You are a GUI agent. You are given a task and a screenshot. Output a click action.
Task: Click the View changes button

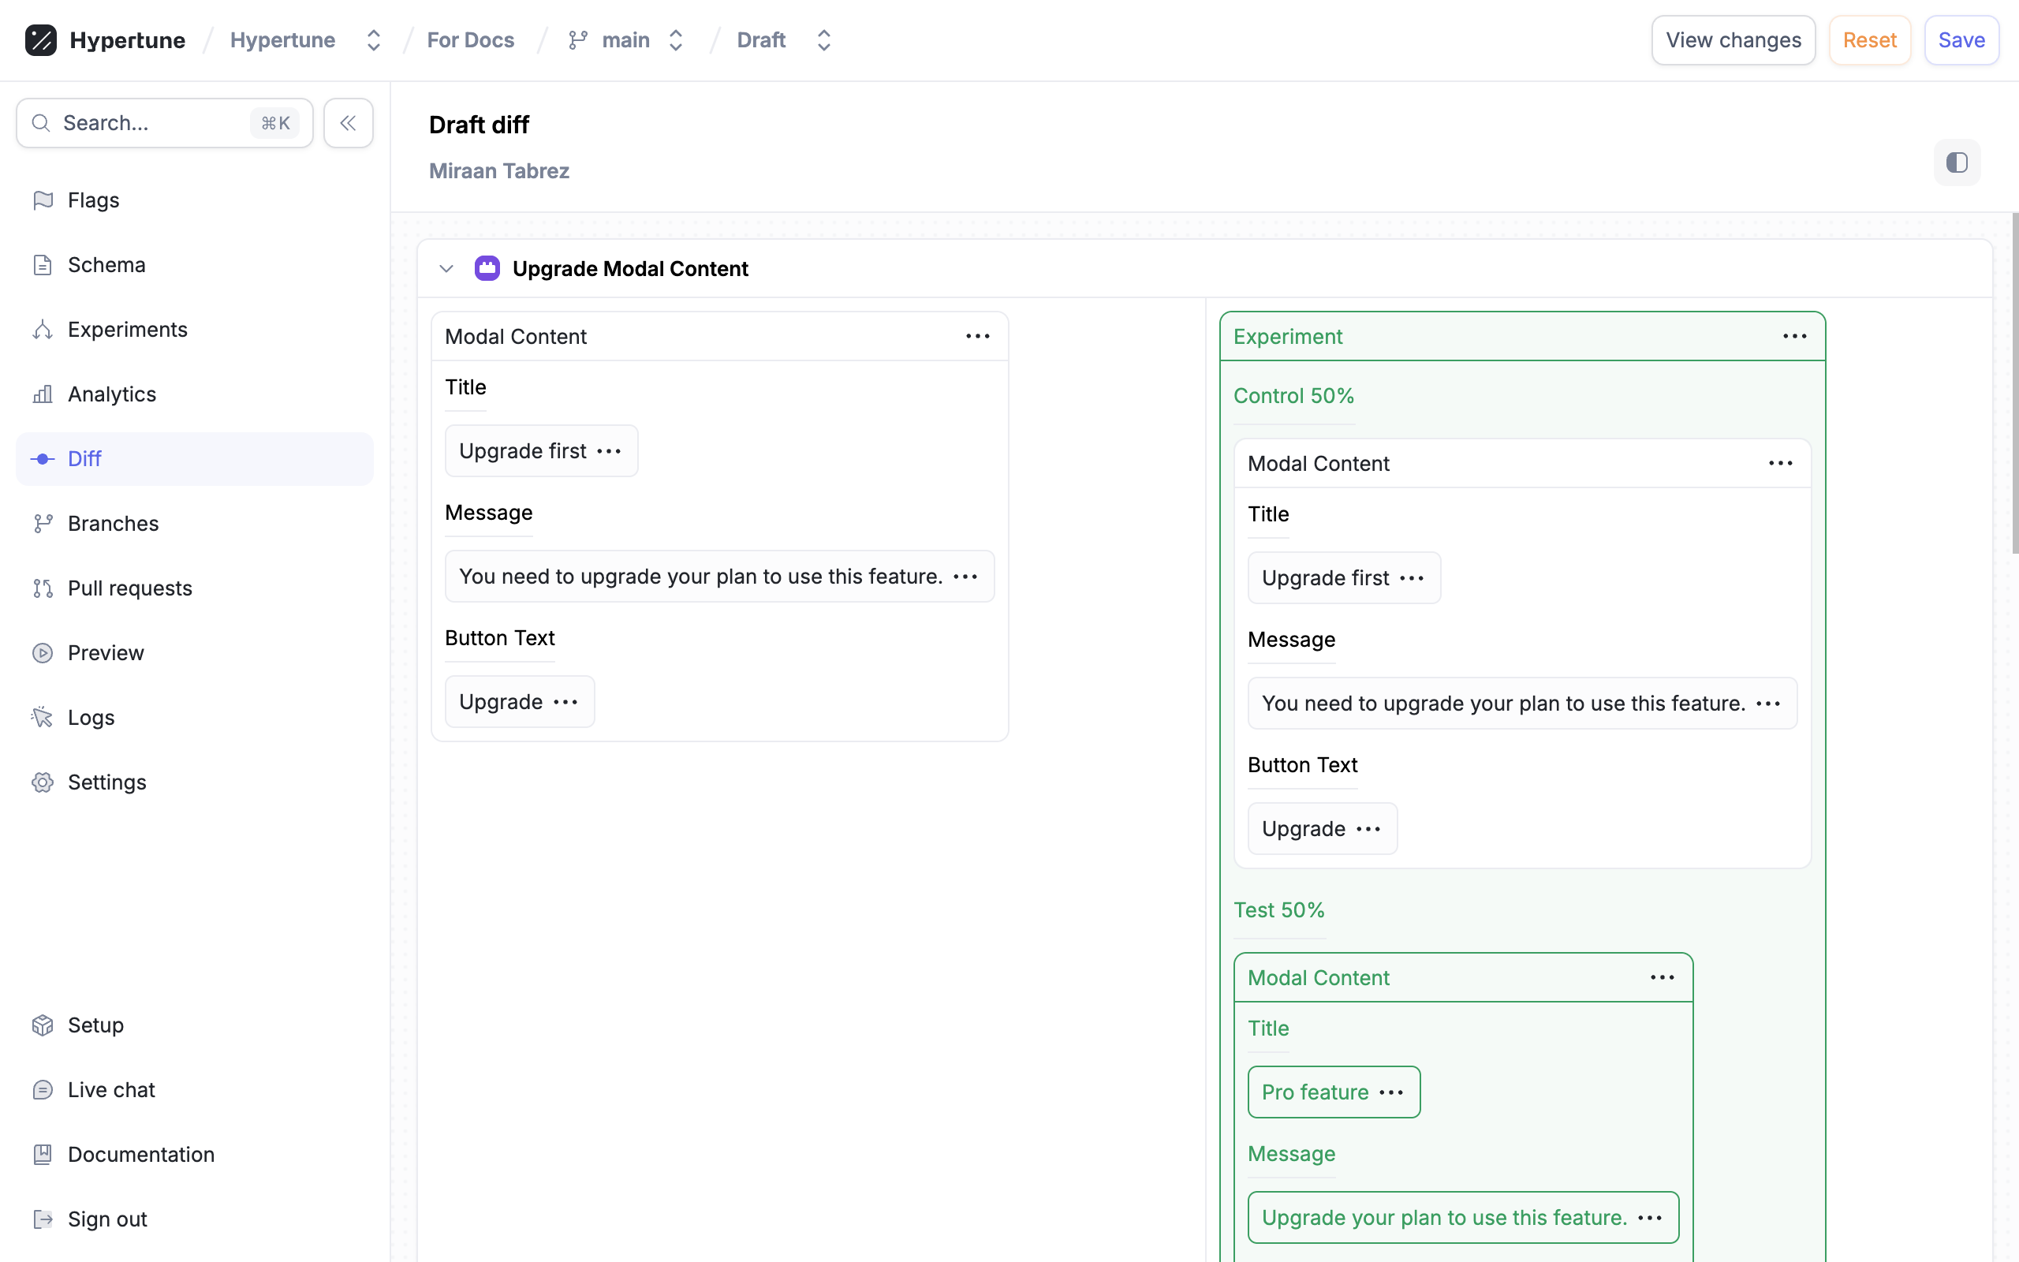click(x=1733, y=40)
